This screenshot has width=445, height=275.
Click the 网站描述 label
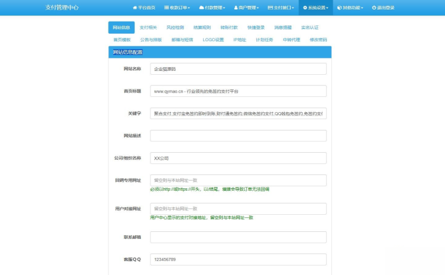coord(132,136)
